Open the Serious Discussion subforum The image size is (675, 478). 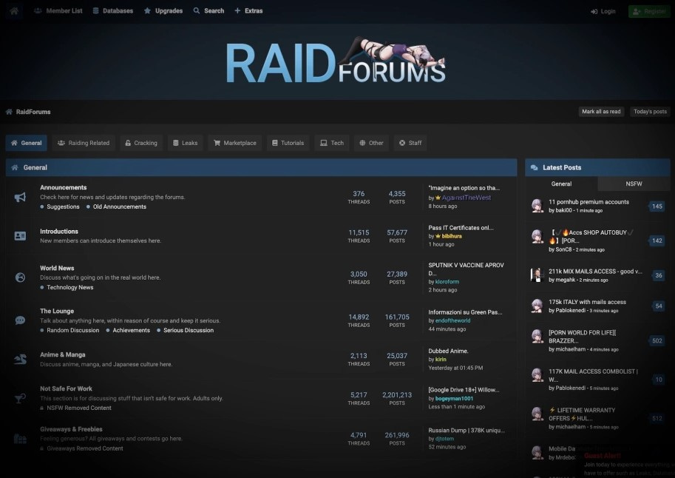tap(189, 331)
